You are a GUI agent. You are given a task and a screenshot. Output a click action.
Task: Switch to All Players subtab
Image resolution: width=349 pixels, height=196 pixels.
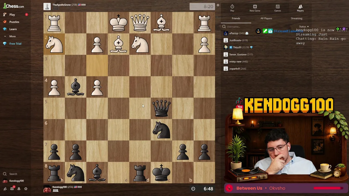point(266,18)
